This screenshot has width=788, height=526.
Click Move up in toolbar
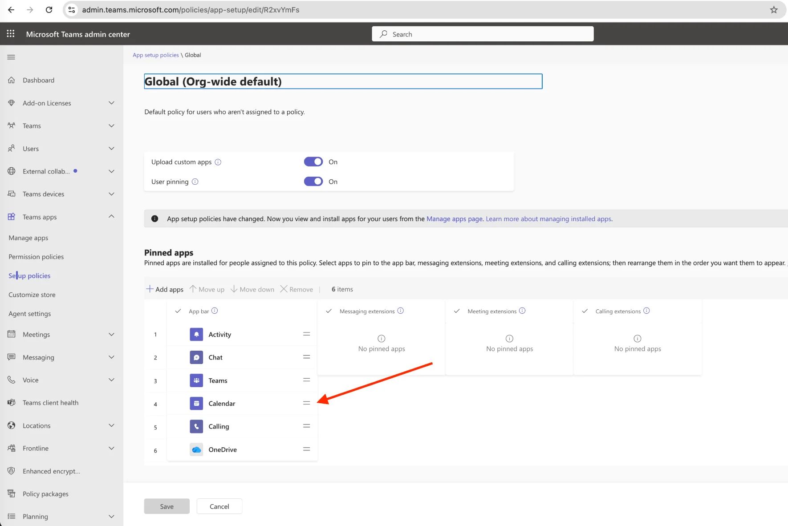pos(207,289)
